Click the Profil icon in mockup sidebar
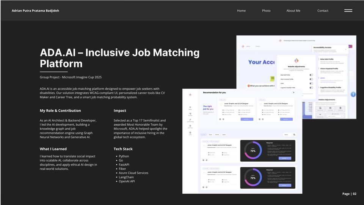Screen dimensions: 364x205 190,133
